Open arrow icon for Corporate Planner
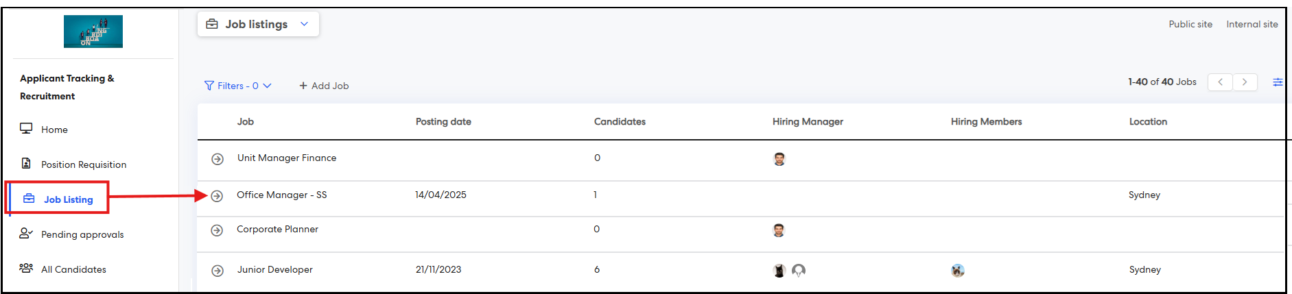 pos(217,230)
